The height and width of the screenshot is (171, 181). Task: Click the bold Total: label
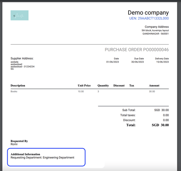(x=131, y=125)
